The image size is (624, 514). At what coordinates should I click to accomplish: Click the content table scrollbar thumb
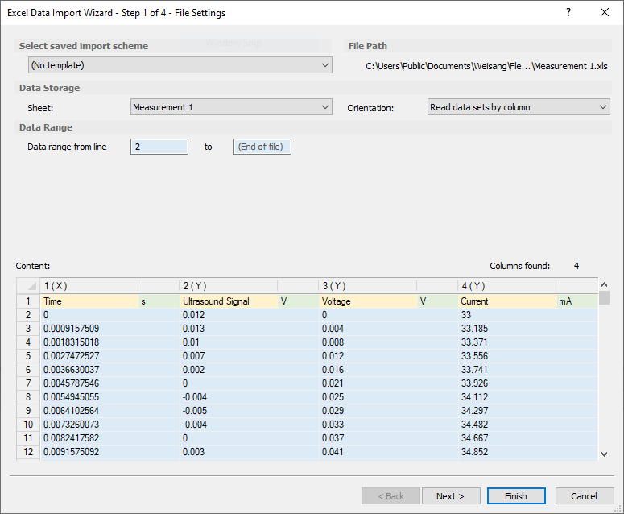click(604, 297)
